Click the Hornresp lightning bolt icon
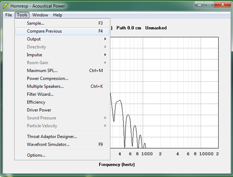Screen dimensions: 233x177 (5, 6)
